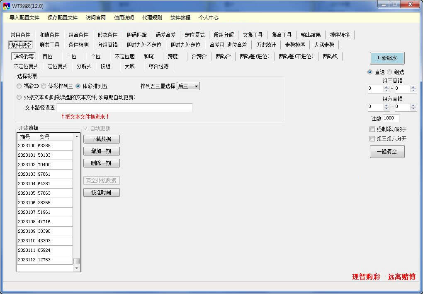
Task: Open the 个人中心 menu
Action: (209, 18)
